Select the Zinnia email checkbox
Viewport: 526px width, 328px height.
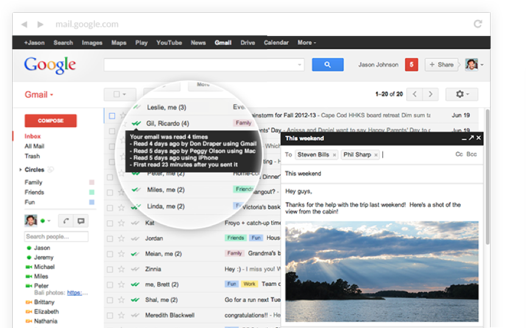coord(110,269)
